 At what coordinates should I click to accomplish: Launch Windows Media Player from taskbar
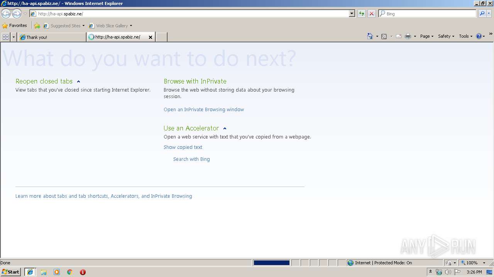(x=57, y=272)
